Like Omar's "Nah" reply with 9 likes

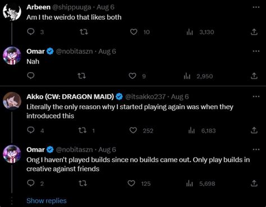[x=132, y=76]
